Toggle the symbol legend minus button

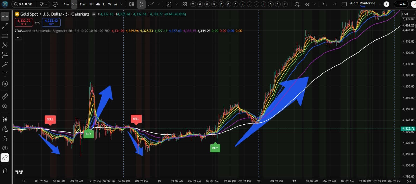[x=94, y=14]
